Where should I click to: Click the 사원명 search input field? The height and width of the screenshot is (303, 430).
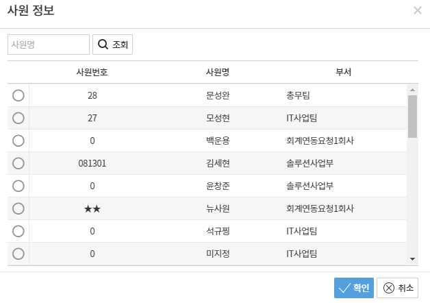(49, 45)
